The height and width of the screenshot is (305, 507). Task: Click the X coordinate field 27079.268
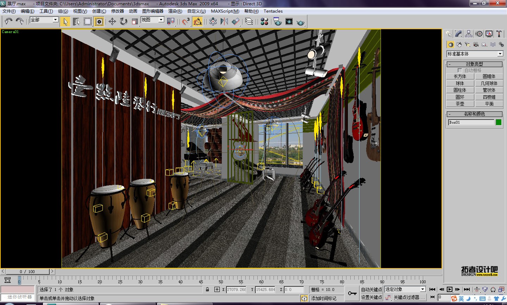click(x=237, y=290)
